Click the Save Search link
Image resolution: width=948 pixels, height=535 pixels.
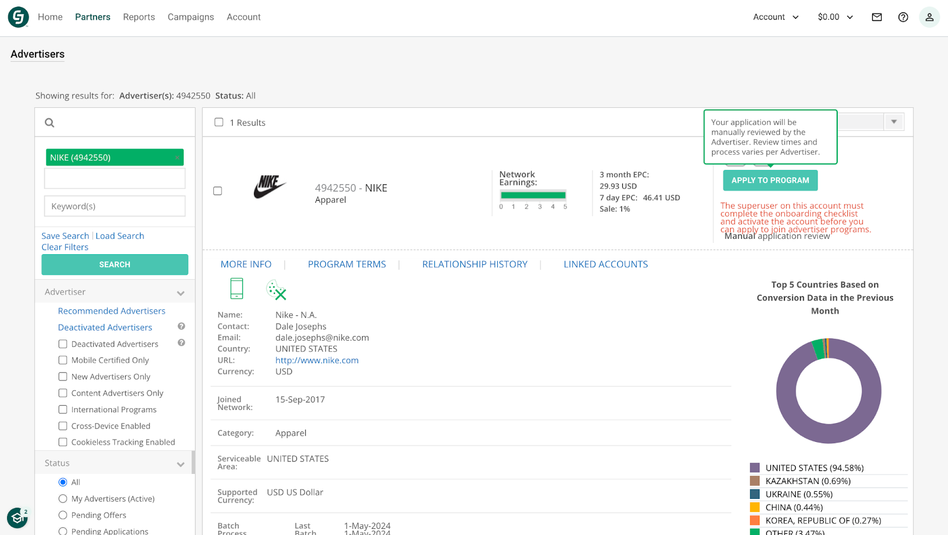[x=65, y=236]
